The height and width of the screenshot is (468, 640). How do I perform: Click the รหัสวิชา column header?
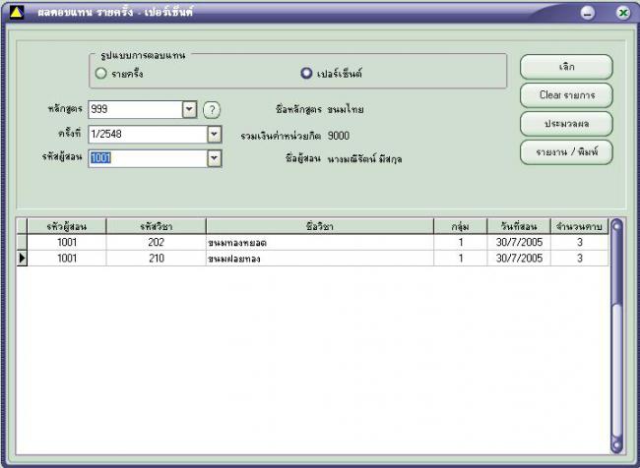pos(156,227)
